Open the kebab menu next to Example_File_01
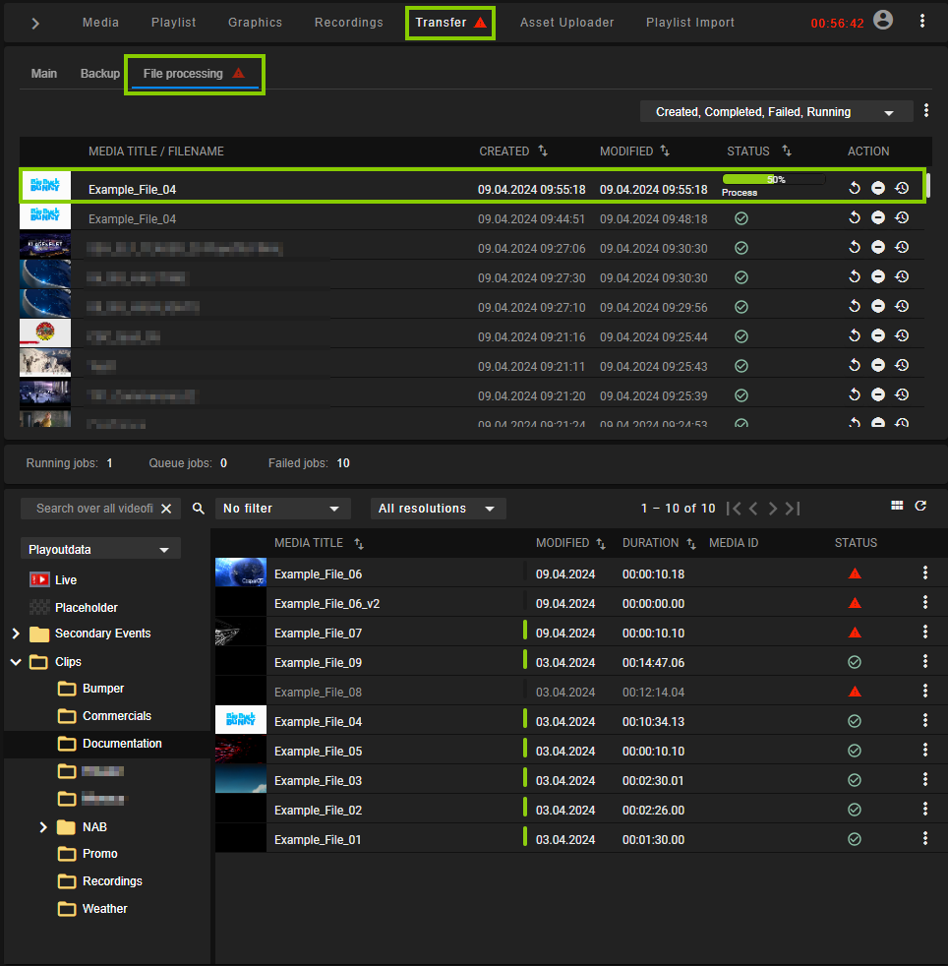948x966 pixels. click(924, 838)
